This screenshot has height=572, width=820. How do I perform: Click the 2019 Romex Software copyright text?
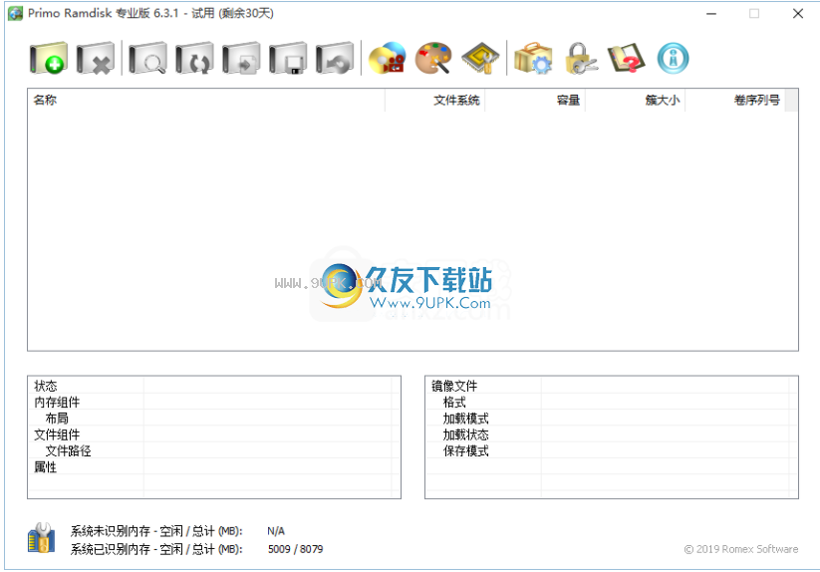(741, 549)
